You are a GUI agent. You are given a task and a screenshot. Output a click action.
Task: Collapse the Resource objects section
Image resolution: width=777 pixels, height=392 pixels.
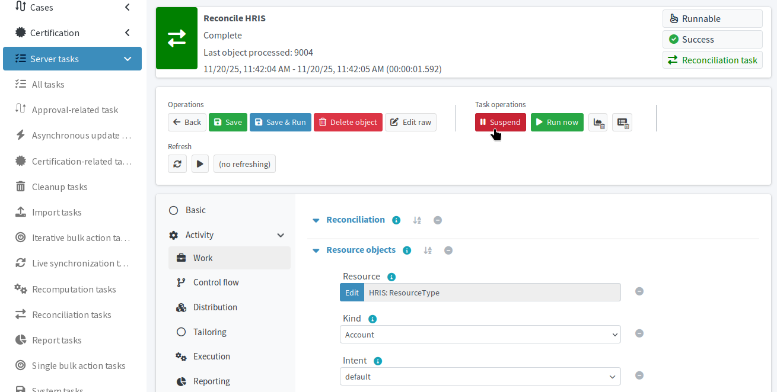316,250
